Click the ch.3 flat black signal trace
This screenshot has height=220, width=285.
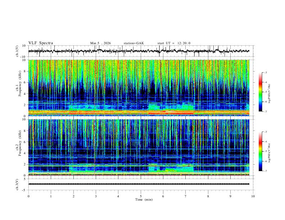coord(139,184)
